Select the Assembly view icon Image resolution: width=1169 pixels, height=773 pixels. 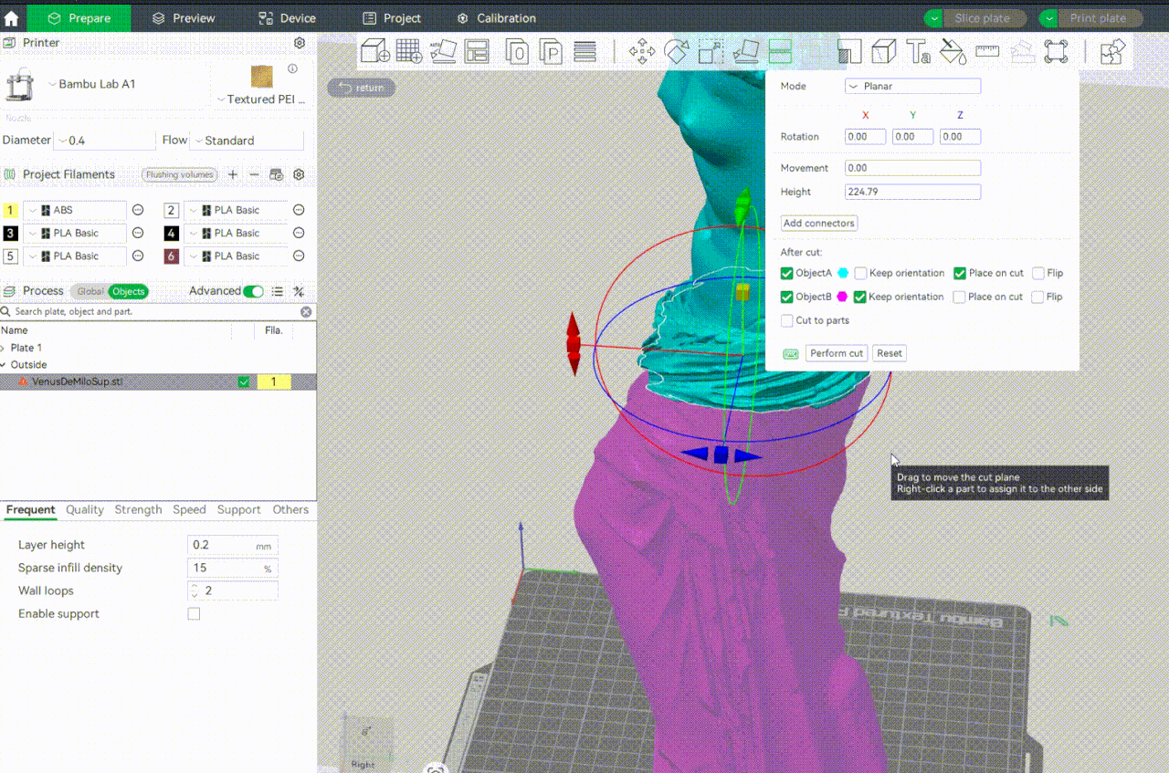point(1022,51)
